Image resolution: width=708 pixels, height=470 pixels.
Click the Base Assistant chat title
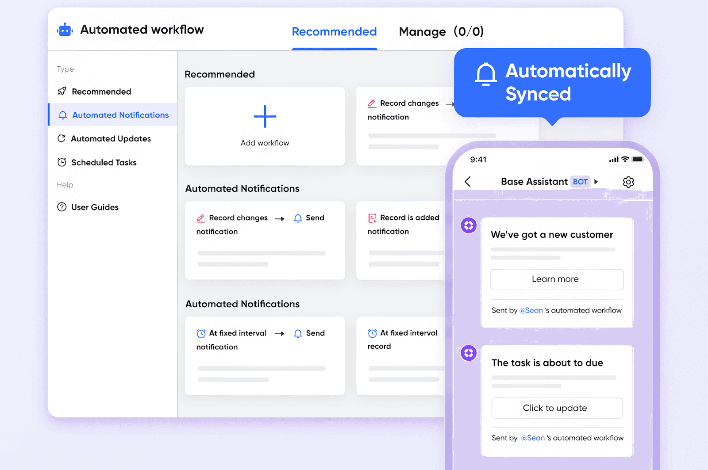point(534,182)
